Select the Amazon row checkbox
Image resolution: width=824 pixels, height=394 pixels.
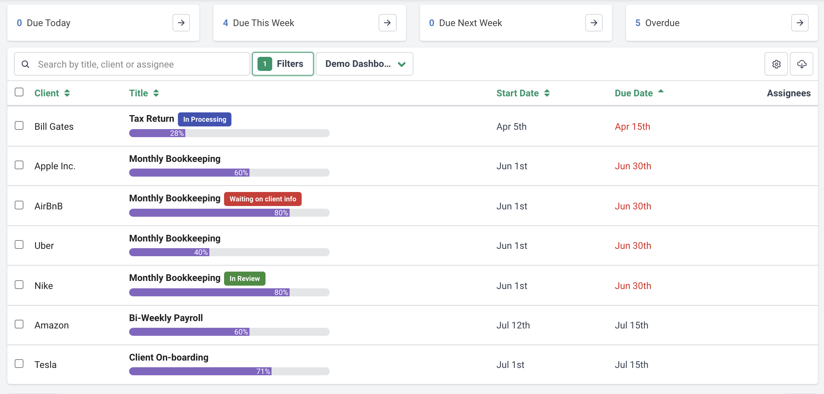19,324
